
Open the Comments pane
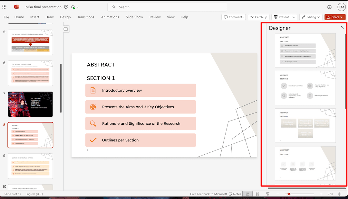(233, 17)
